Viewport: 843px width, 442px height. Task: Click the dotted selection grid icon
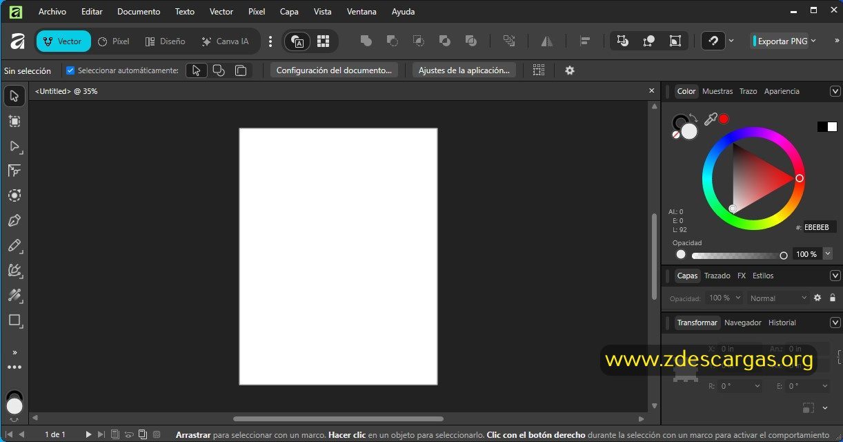point(539,70)
